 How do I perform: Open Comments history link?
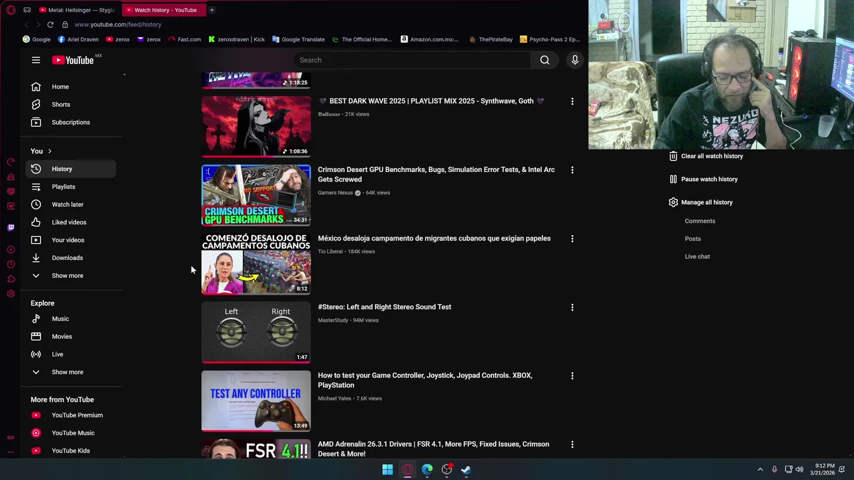700,221
